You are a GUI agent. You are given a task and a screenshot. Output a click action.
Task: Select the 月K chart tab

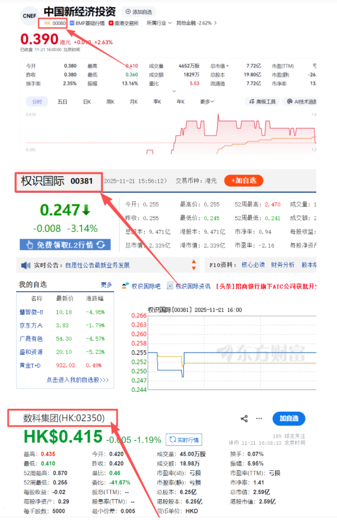click(133, 102)
